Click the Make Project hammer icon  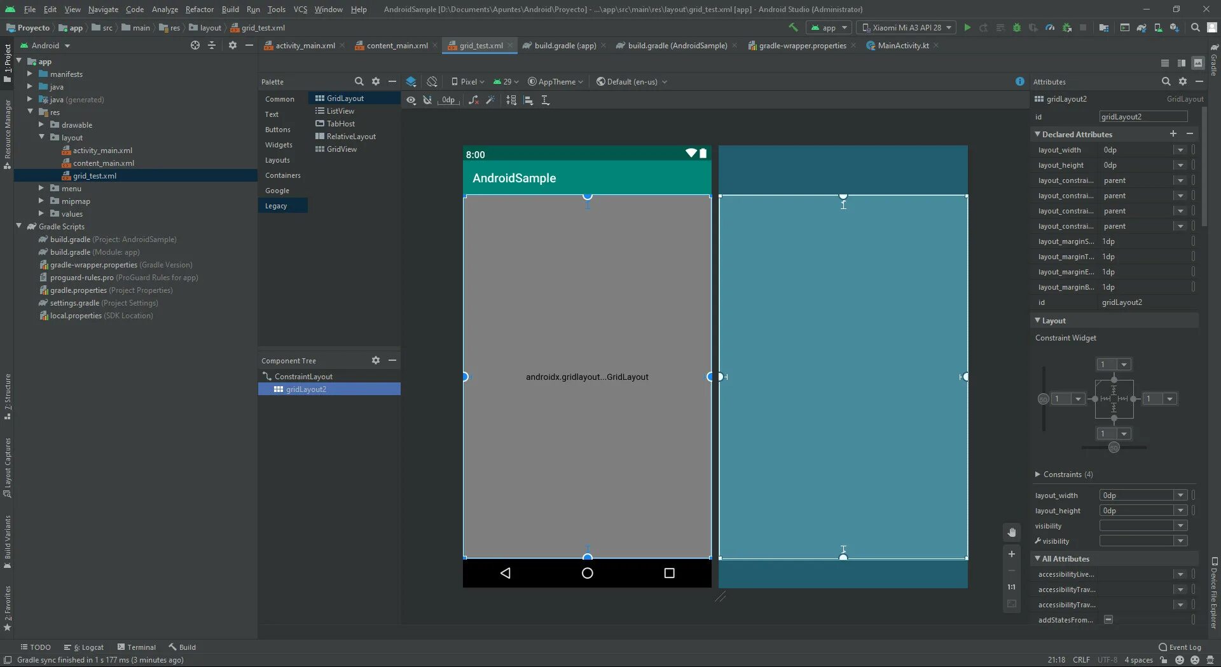793,28
